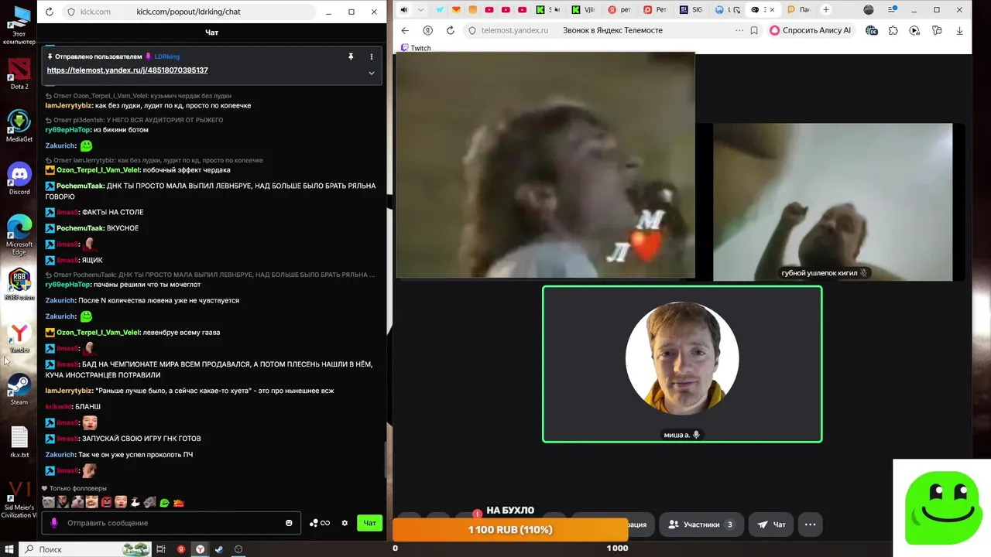Open the address bar three-dots menu
Image resolution: width=991 pixels, height=557 pixels.
tap(739, 30)
